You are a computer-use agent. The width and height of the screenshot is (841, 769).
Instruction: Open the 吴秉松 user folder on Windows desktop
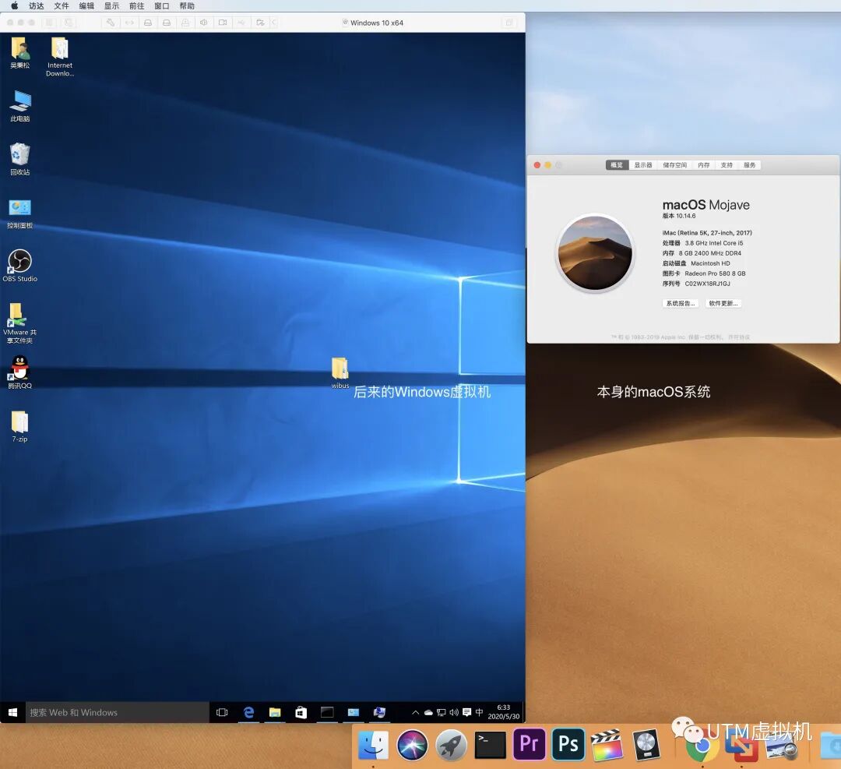click(19, 53)
